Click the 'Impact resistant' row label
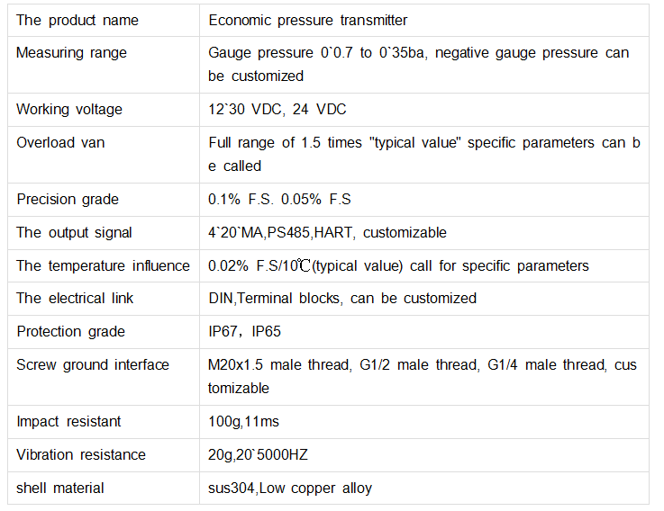This screenshot has width=664, height=511. tap(68, 421)
